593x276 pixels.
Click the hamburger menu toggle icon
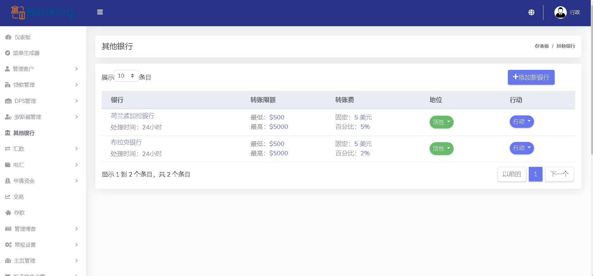pos(100,12)
